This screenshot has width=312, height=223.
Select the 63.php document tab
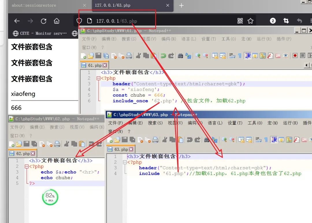point(120,149)
